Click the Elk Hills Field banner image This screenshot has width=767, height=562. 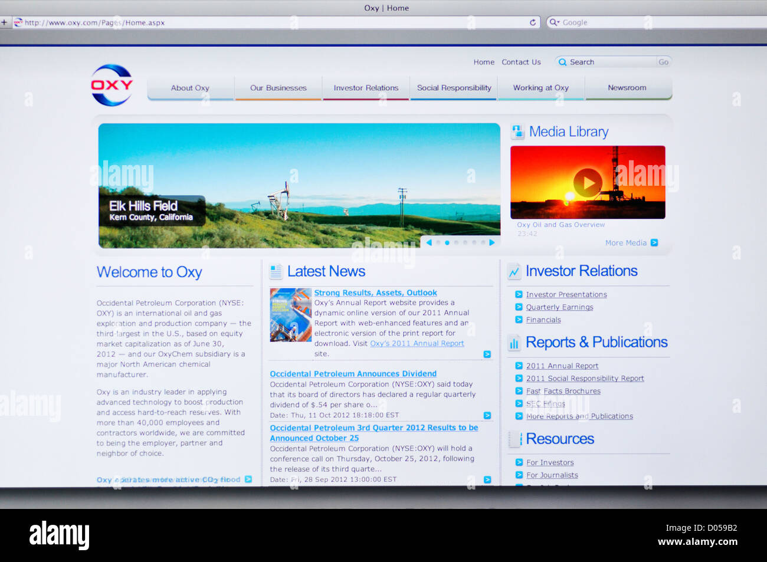[299, 185]
